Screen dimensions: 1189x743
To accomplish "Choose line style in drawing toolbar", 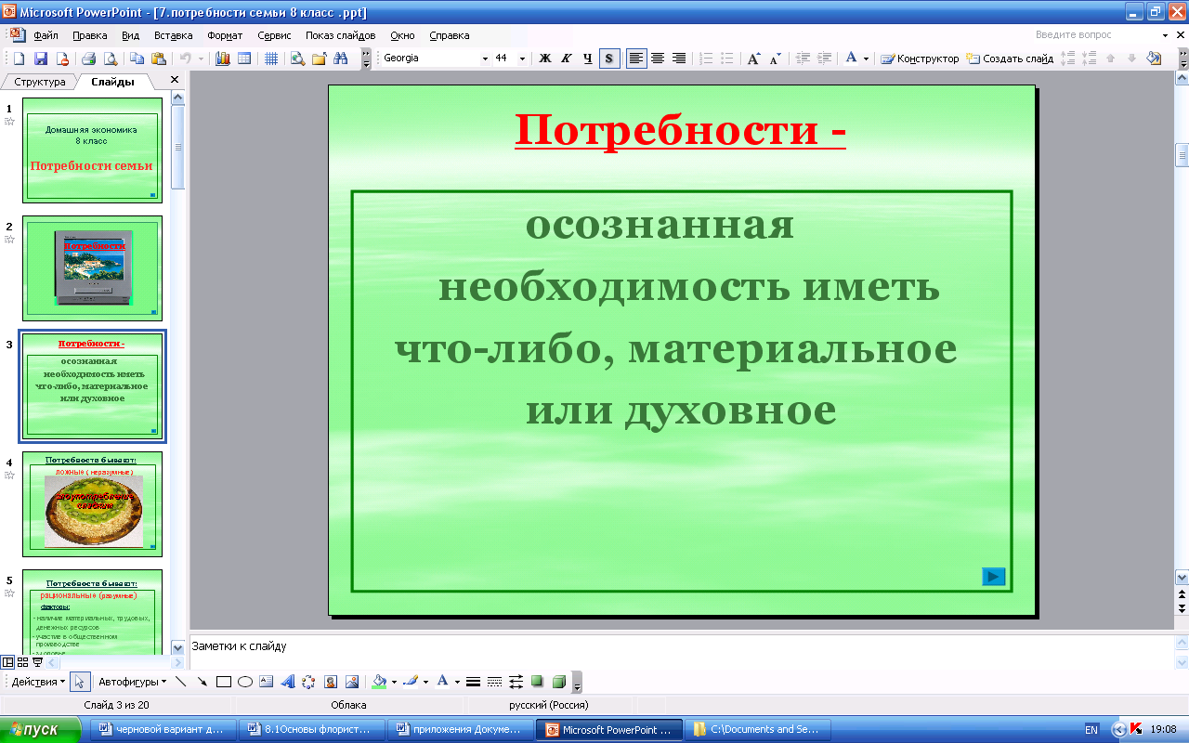I will (x=473, y=682).
